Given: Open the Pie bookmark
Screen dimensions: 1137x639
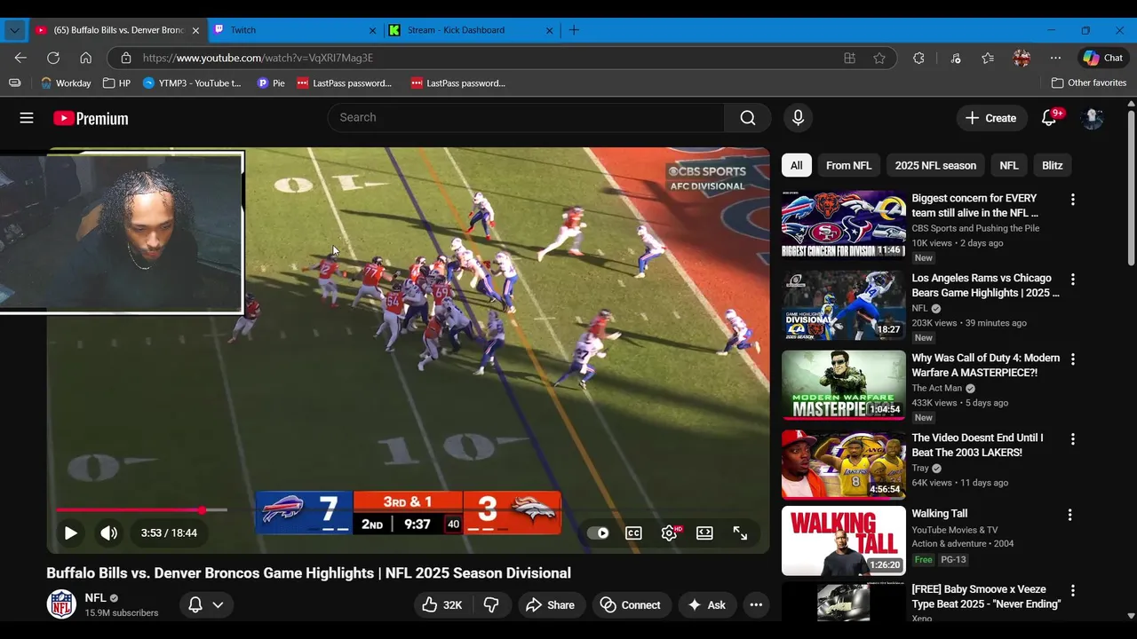Looking at the screenshot, I should point(271,83).
